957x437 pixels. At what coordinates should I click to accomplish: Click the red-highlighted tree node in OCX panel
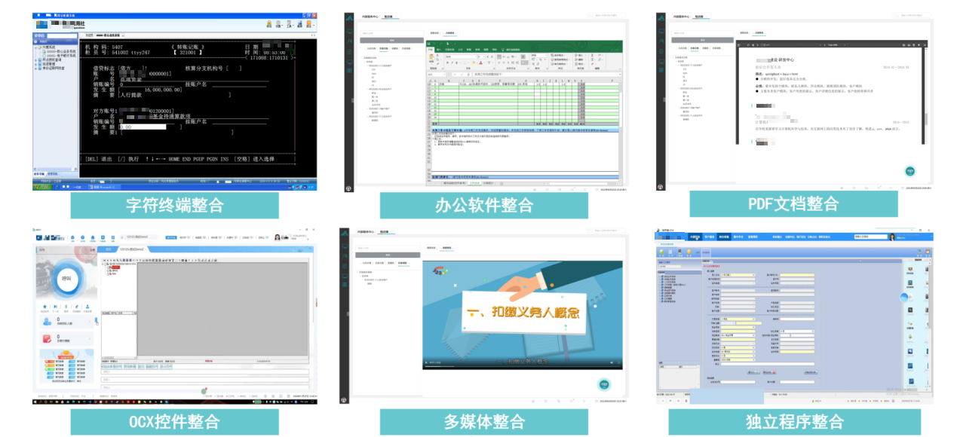115,267
